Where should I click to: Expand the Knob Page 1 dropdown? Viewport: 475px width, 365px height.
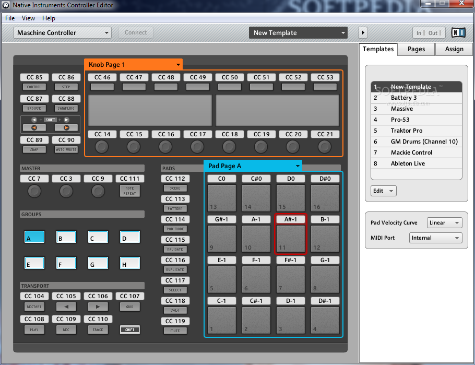click(x=133, y=65)
